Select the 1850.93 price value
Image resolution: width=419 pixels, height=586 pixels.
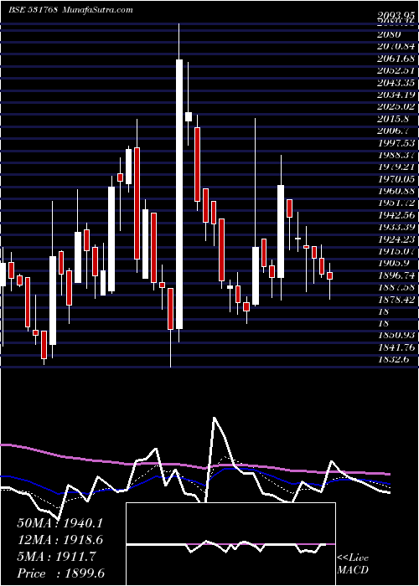(x=396, y=335)
